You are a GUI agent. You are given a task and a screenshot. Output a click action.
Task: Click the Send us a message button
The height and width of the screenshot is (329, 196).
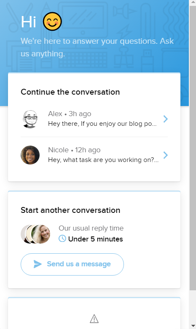tap(72, 264)
